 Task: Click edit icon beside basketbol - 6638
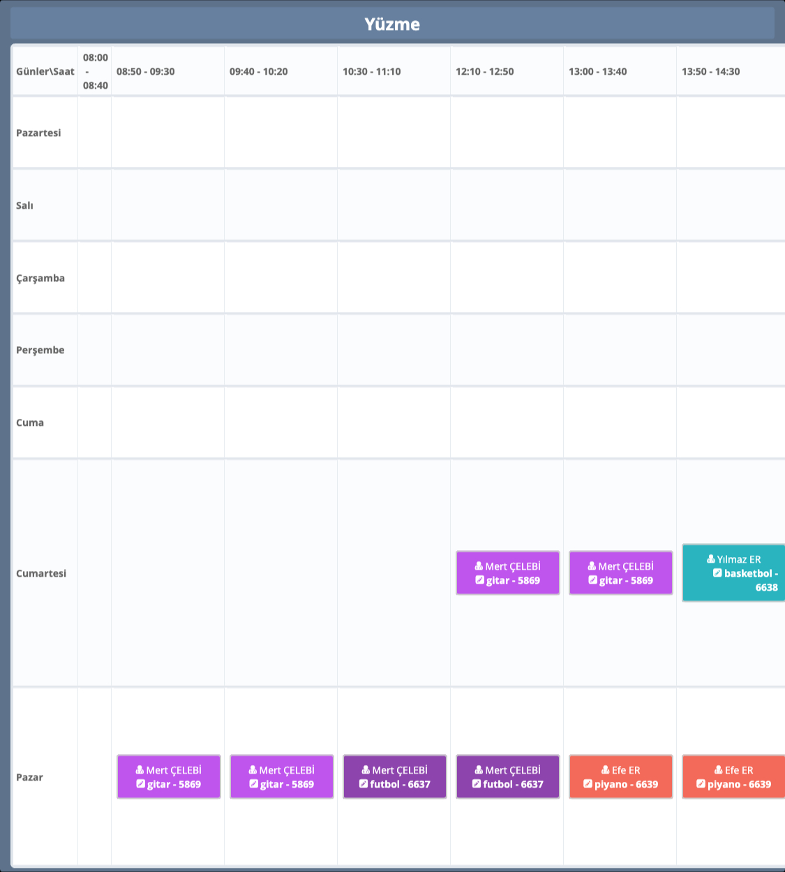pyautogui.click(x=717, y=573)
